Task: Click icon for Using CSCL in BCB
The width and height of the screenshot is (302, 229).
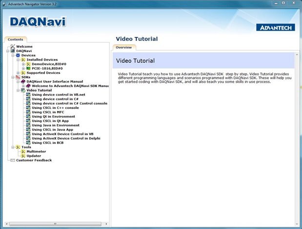Action: click(28, 143)
